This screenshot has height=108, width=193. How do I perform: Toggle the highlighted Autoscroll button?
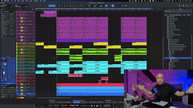113,6
